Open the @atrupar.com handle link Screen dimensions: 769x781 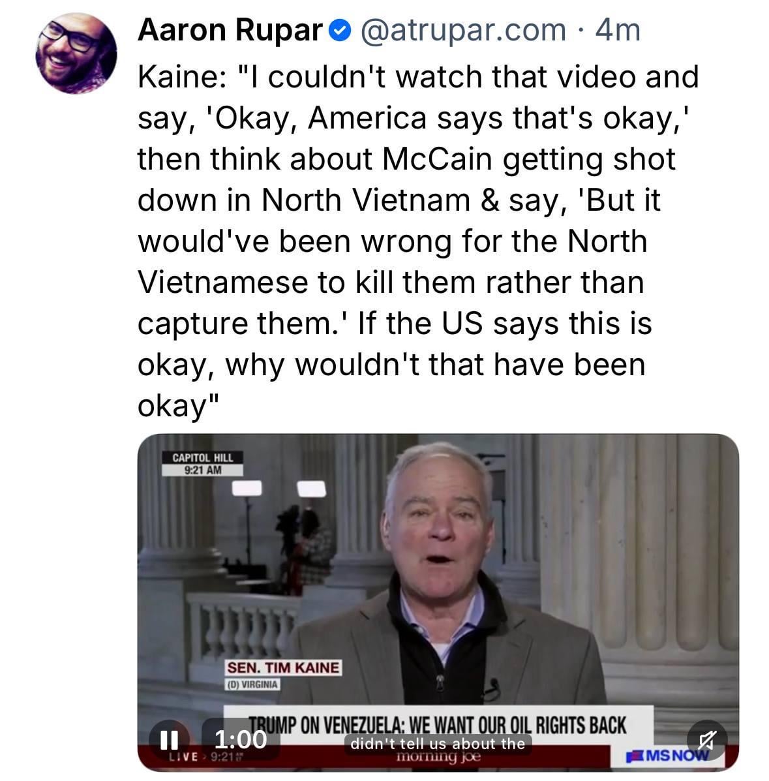coord(462,30)
